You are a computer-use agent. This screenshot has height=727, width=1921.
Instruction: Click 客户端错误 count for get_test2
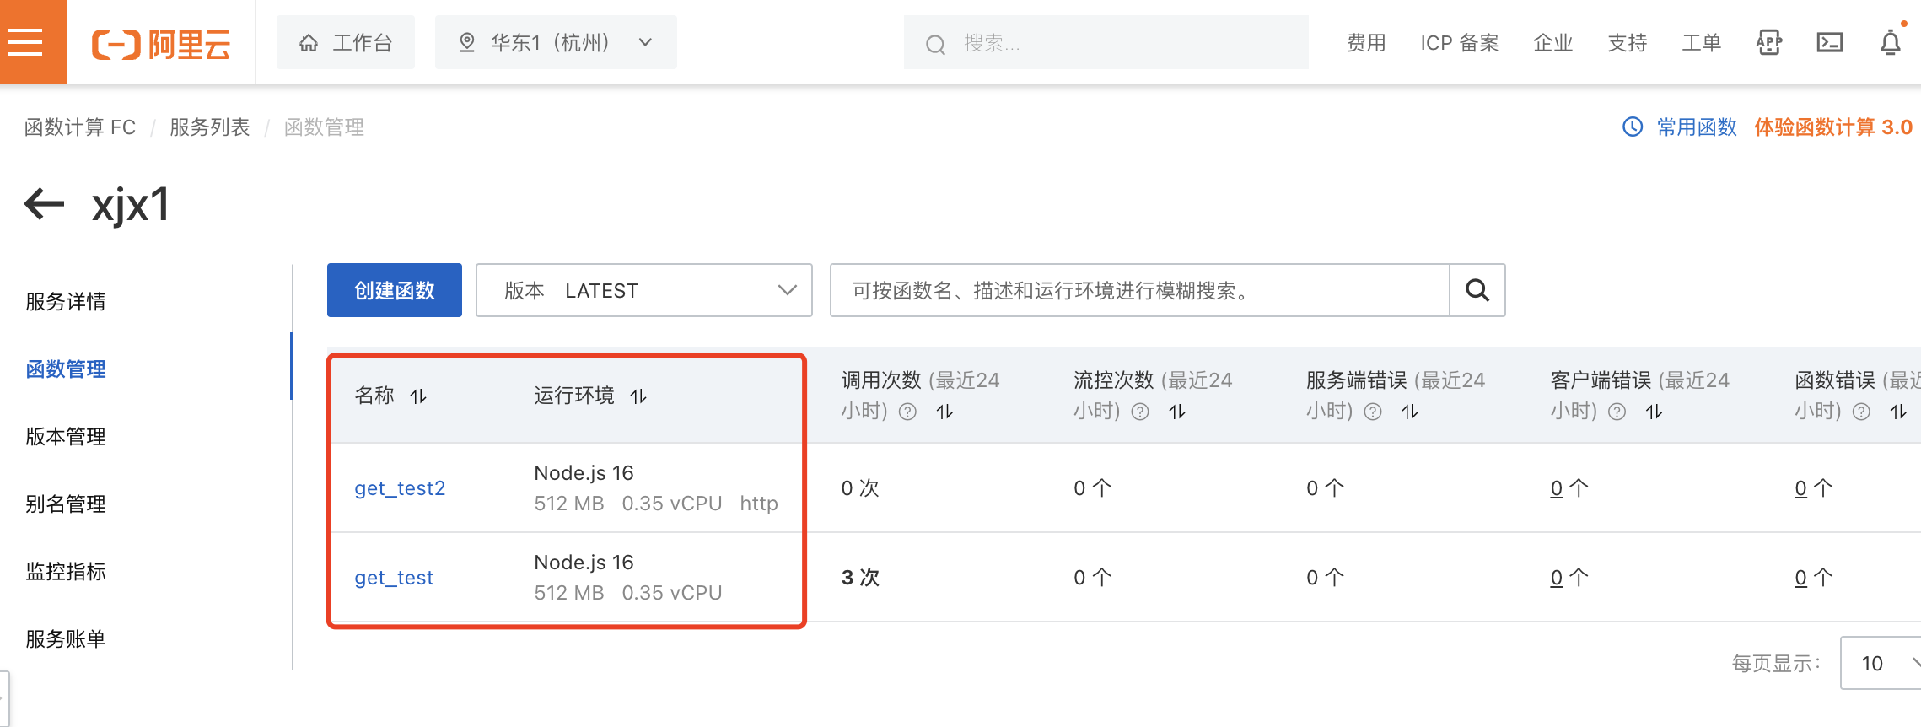1557,488
